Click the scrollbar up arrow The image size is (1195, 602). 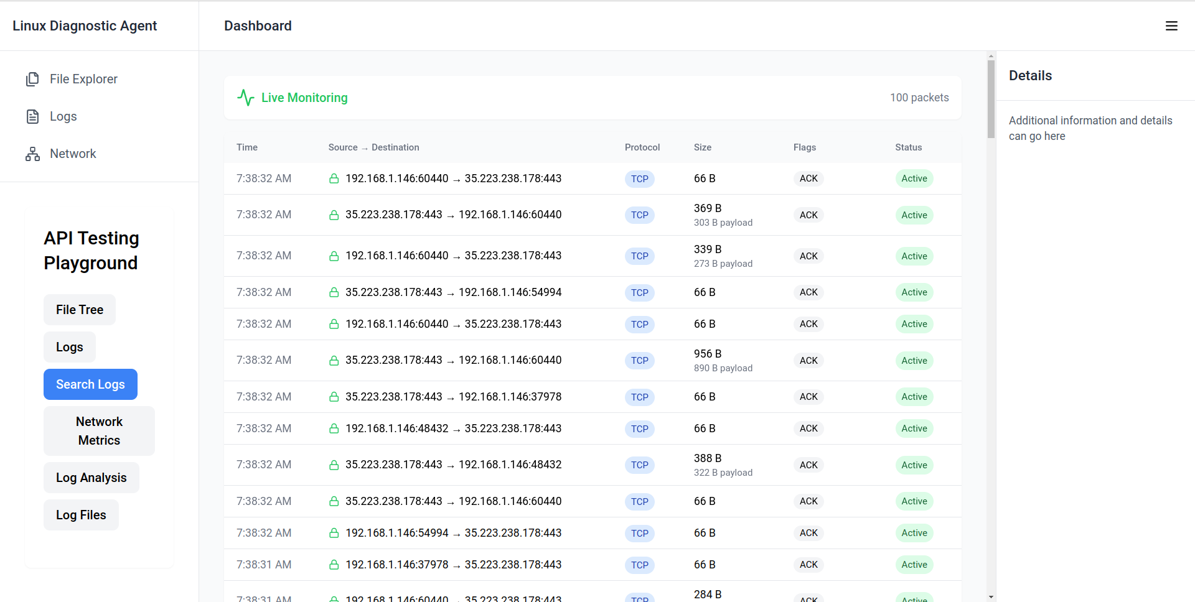(991, 56)
